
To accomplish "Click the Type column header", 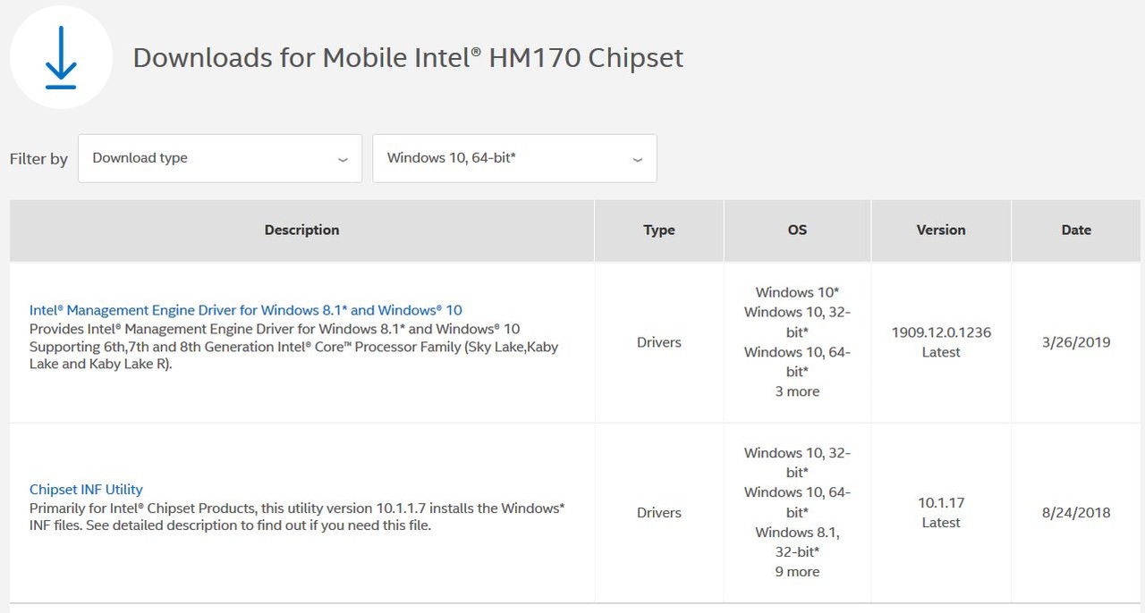I will point(659,231).
